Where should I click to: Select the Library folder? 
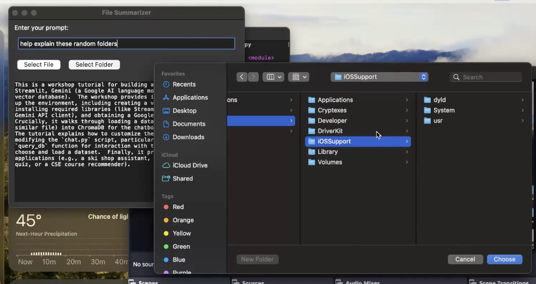pos(327,152)
